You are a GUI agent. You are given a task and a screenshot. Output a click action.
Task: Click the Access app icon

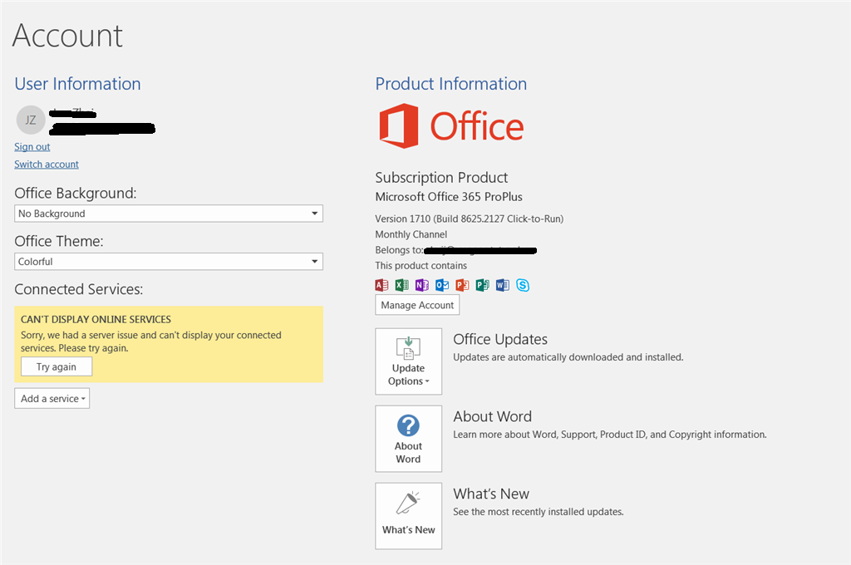click(381, 285)
